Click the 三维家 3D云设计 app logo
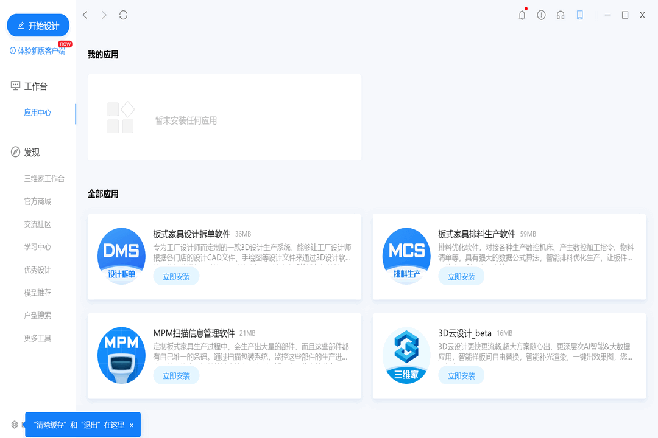 (406, 356)
